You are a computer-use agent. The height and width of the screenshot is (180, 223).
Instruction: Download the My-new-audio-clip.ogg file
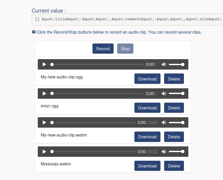[147, 79]
